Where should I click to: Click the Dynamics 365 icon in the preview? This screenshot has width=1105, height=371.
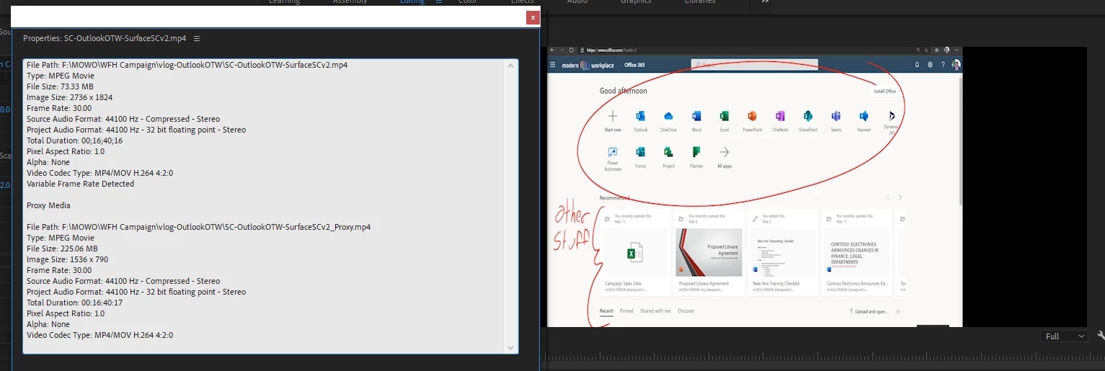tap(892, 115)
